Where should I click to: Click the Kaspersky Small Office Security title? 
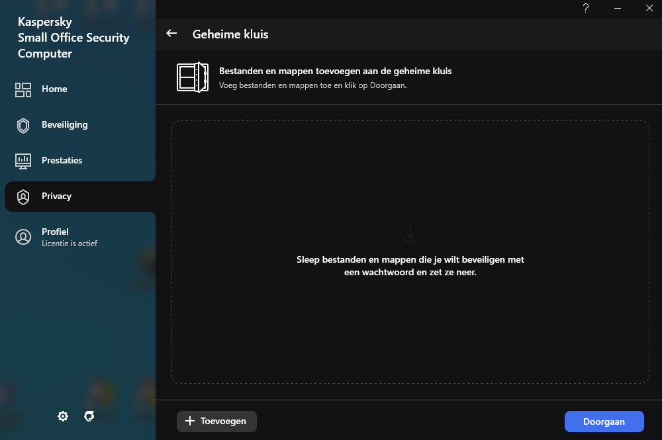[x=73, y=38]
